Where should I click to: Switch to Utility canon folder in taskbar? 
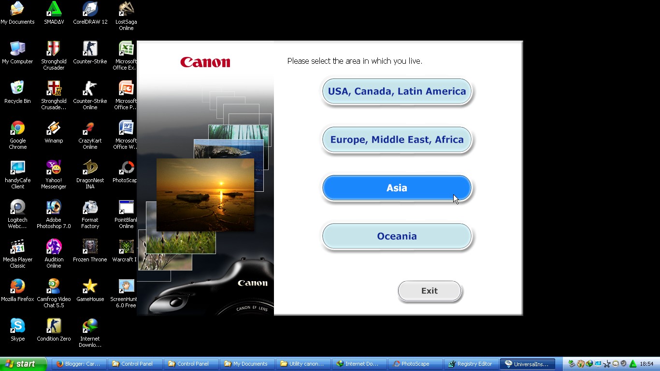(303, 364)
